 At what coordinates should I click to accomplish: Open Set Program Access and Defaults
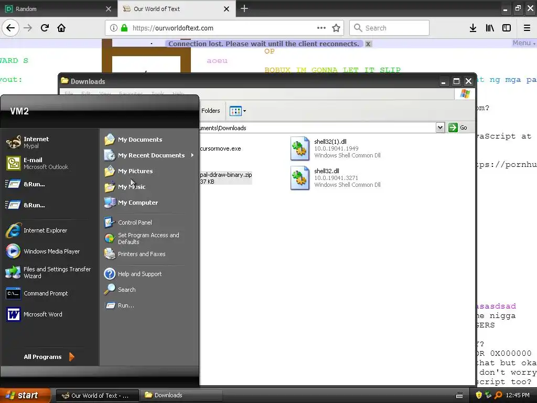tap(149, 238)
